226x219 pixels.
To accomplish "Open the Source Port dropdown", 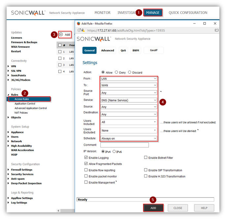I will (x=129, y=93).
